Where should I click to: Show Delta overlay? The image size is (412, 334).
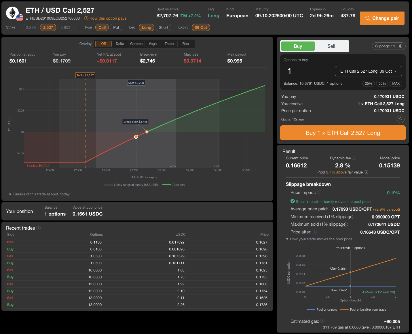[x=120, y=44]
